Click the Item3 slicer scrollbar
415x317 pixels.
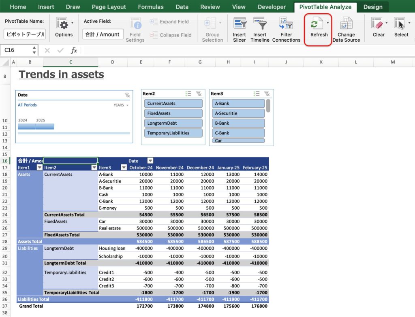268,106
